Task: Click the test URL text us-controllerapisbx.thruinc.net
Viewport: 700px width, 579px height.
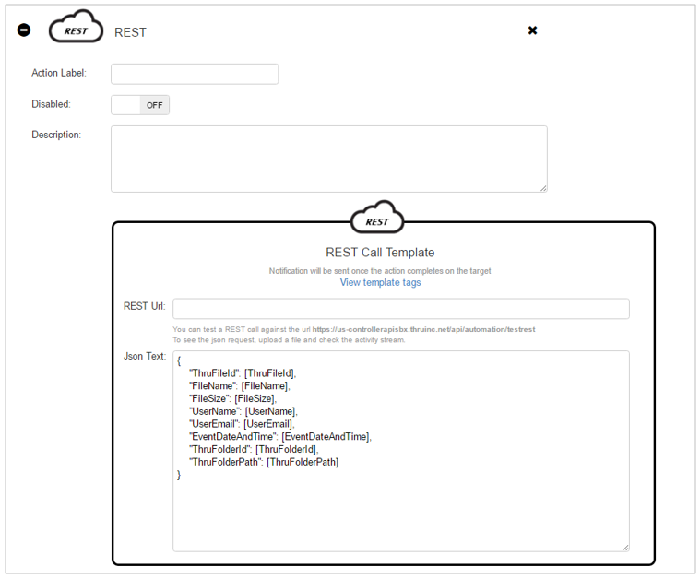Action: [423, 329]
